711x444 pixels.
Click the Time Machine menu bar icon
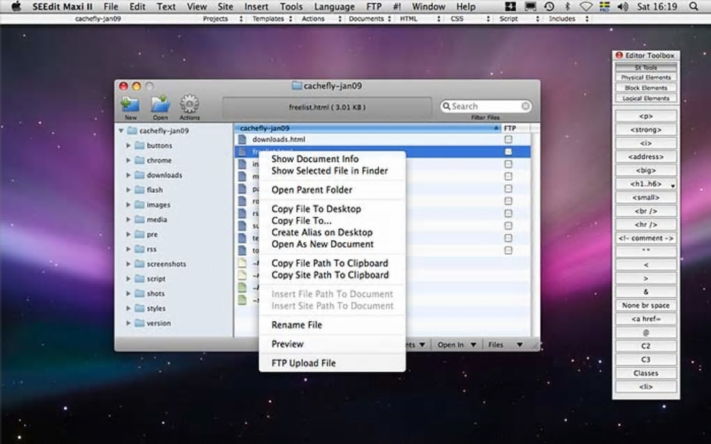click(x=549, y=6)
